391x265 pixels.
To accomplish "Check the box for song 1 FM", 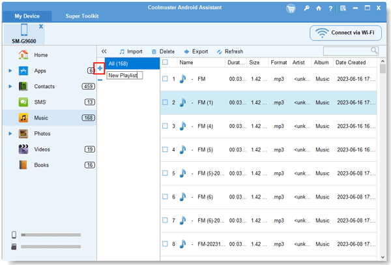I will 165,79.
